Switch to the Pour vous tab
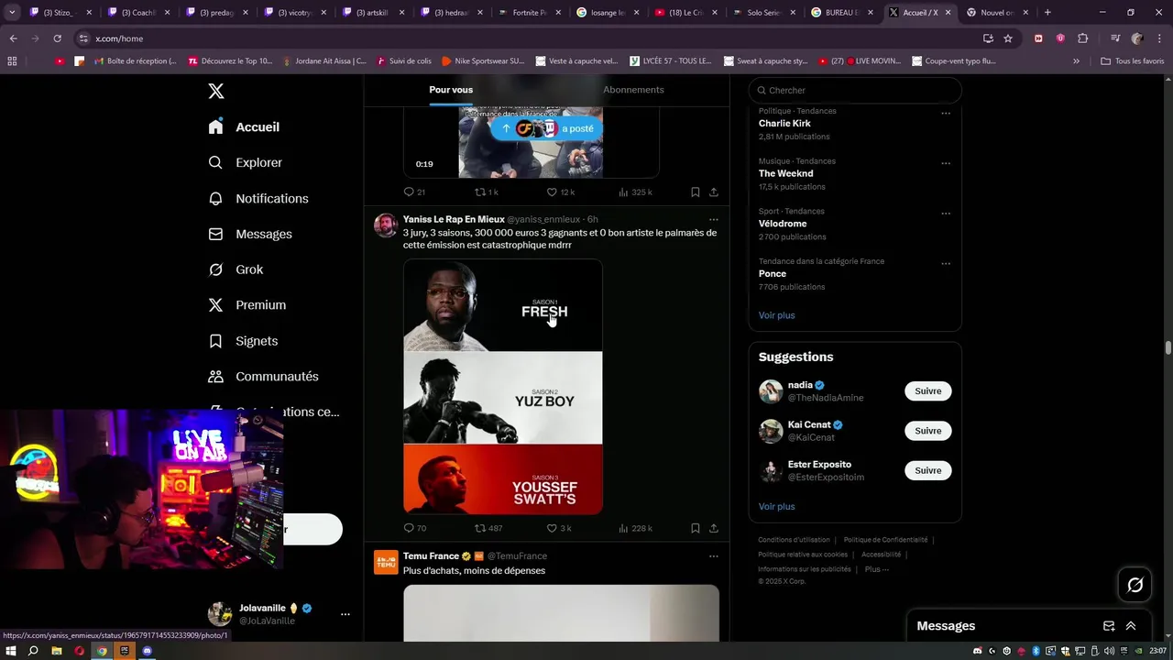The width and height of the screenshot is (1173, 660). pyautogui.click(x=451, y=90)
